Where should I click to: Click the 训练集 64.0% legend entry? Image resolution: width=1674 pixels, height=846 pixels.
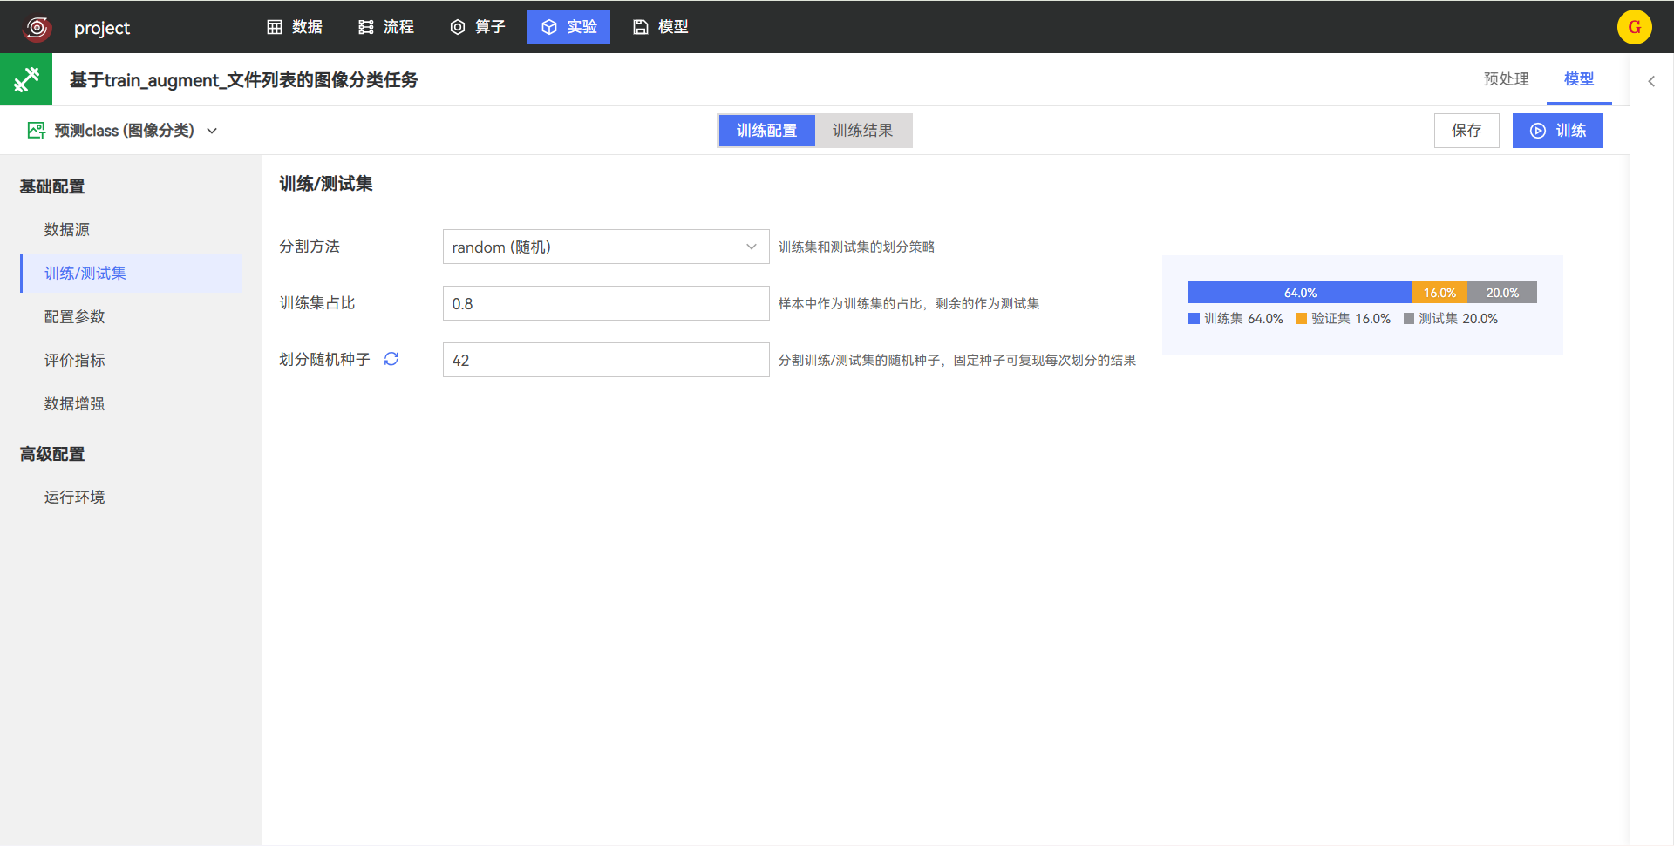pyautogui.click(x=1235, y=319)
